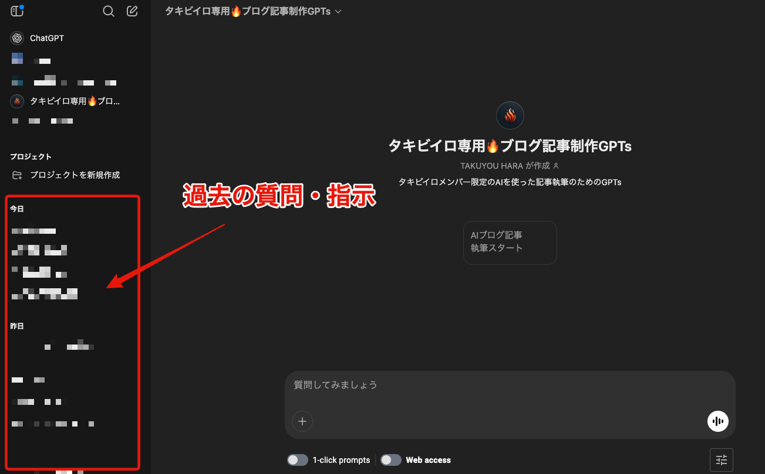Open the GPT title dropdown chevron in the header
The width and height of the screenshot is (765, 474).
(338, 12)
